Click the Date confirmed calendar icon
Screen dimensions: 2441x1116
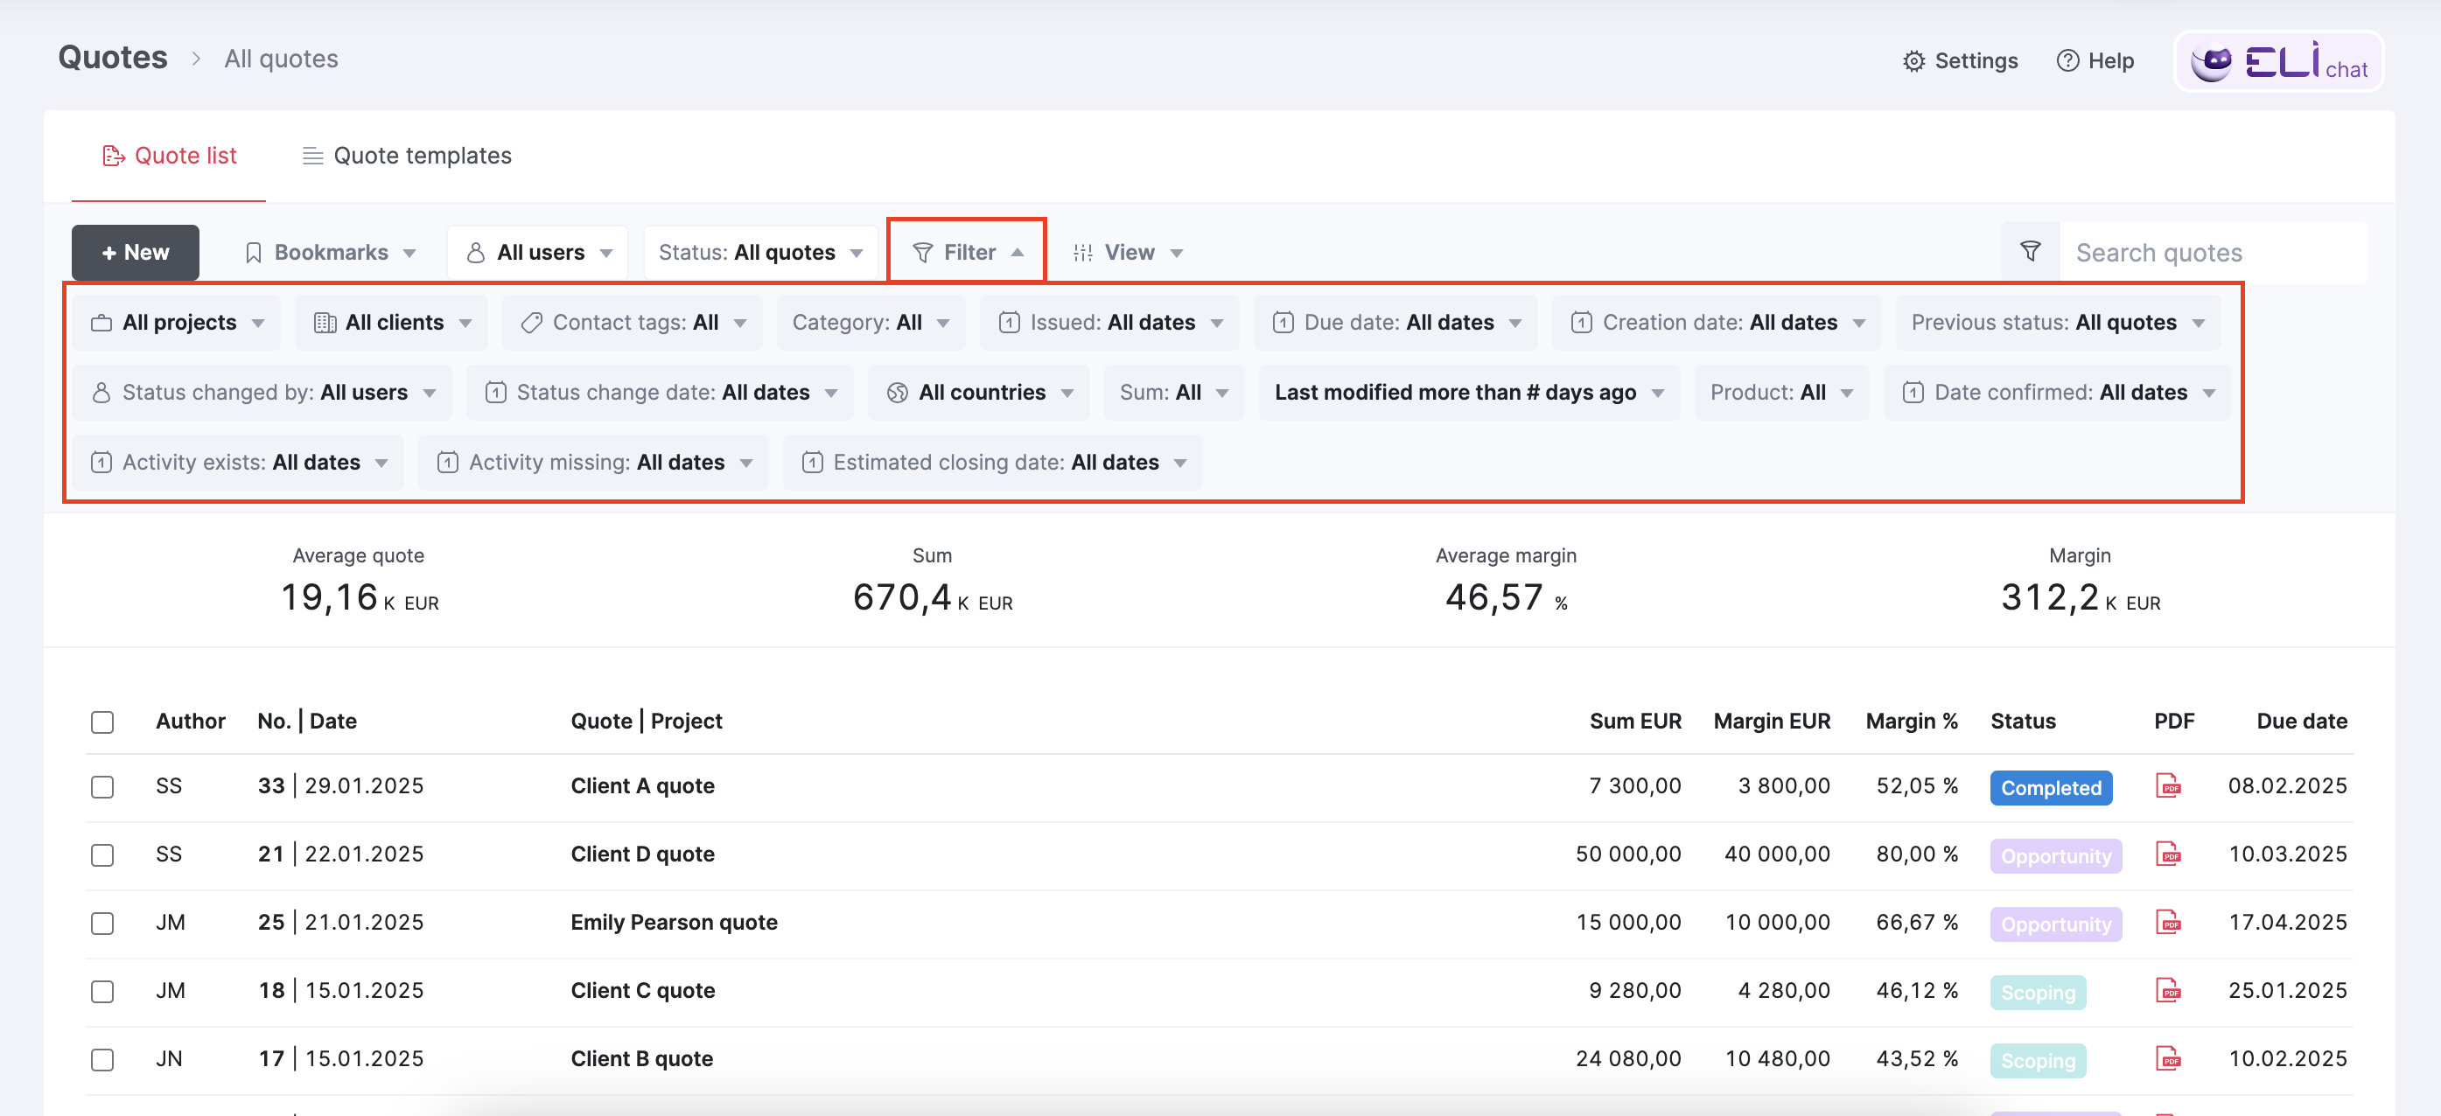coord(1913,394)
